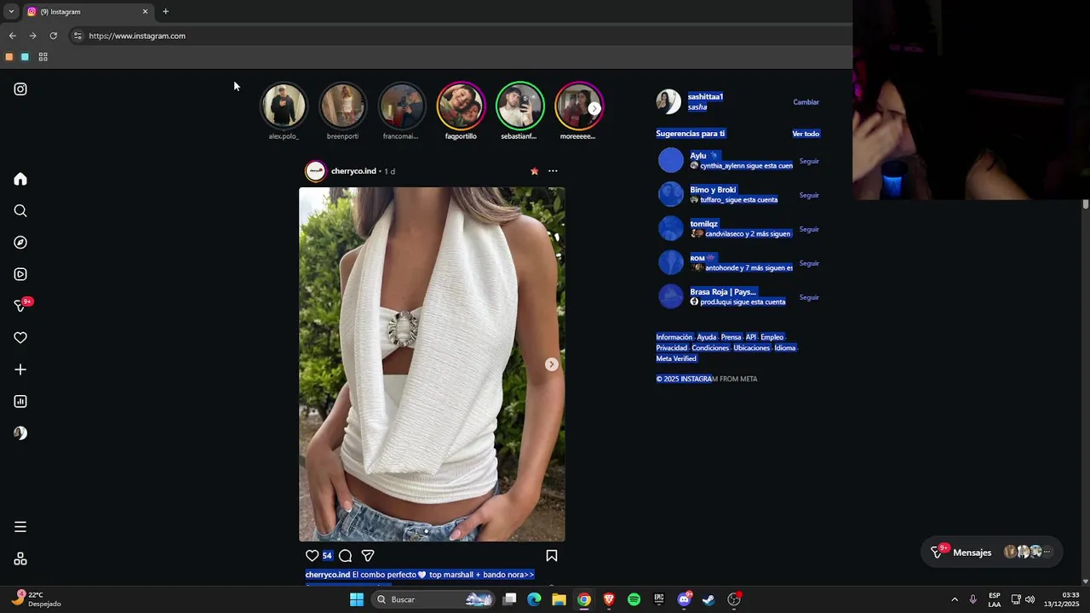Open the search magnifier in the Instagram sidebar
Image resolution: width=1090 pixels, height=613 pixels.
pos(20,211)
